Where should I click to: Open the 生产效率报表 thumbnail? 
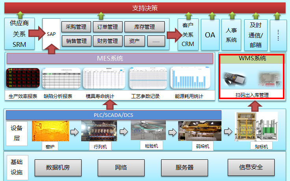[x=23, y=78]
